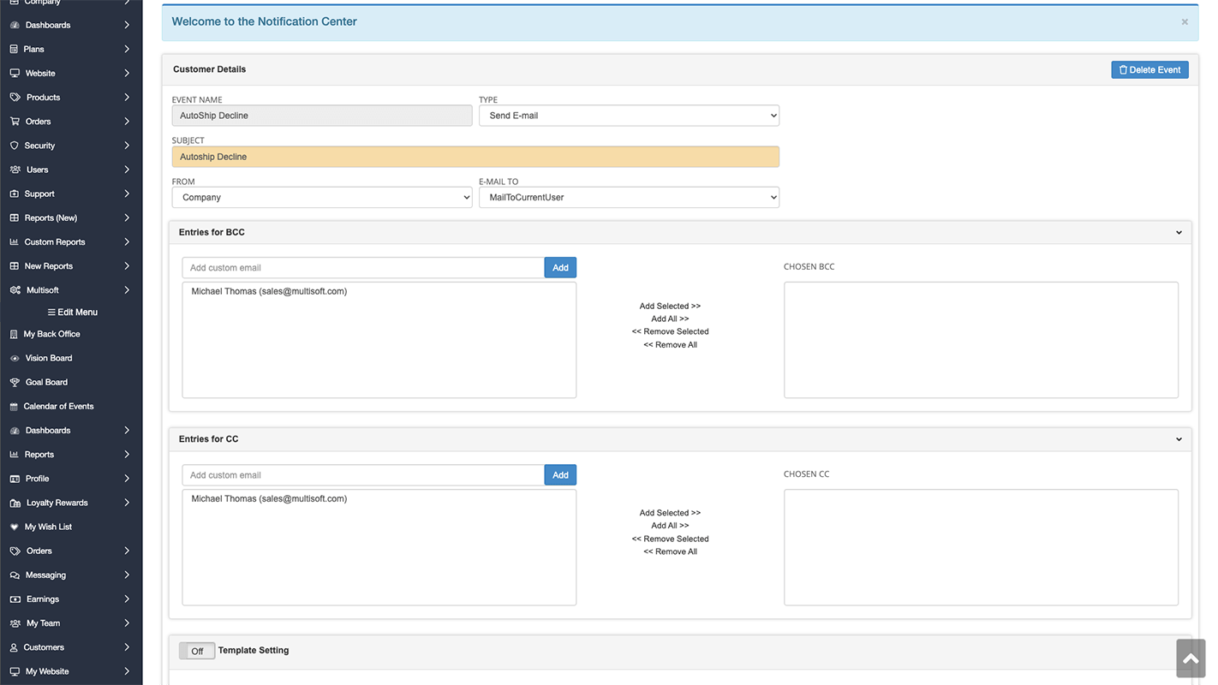Open the E-MAIL TO dropdown

629,197
